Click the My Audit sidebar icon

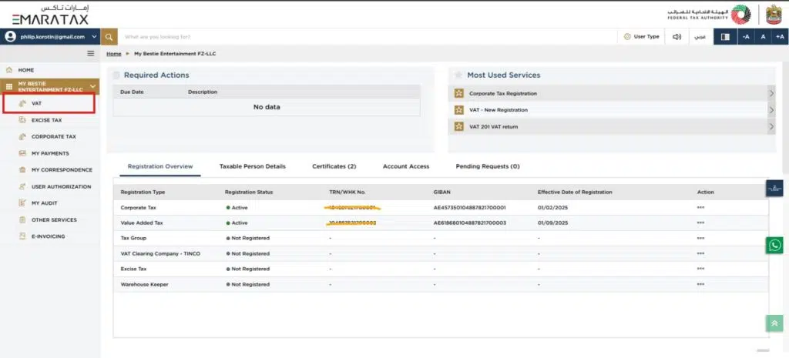pyautogui.click(x=22, y=203)
